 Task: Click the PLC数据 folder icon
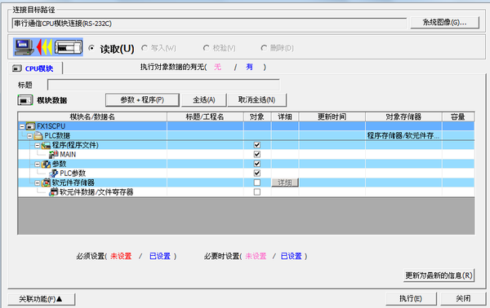point(38,135)
